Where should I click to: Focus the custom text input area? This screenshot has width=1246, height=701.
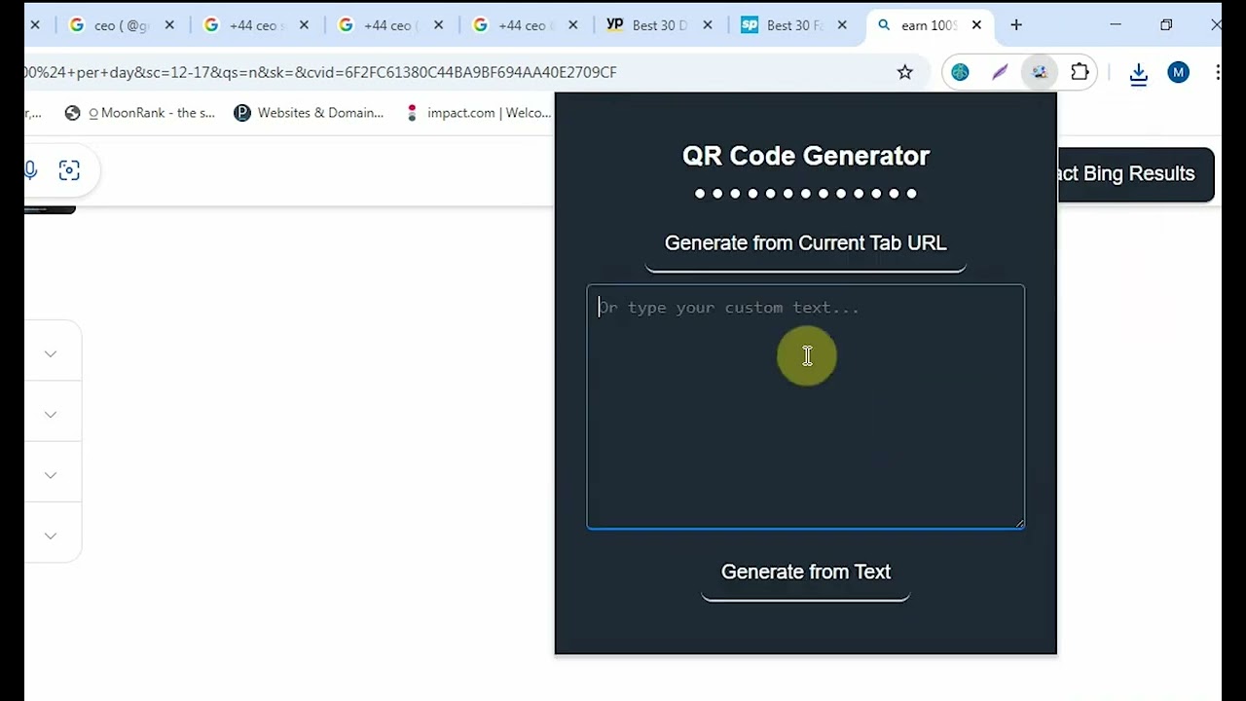(805, 407)
